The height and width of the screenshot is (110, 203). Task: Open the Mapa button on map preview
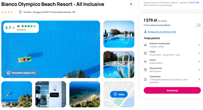[119, 94]
